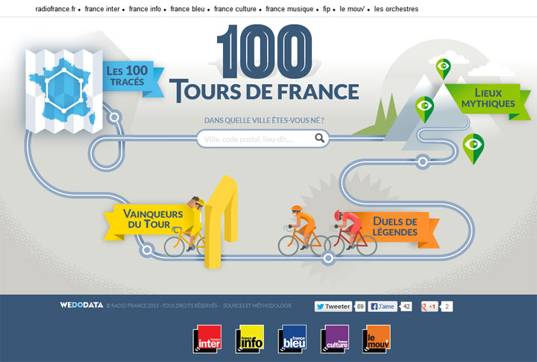This screenshot has height=362, width=537.
Task: Select france bleu in top navigation
Action: point(187,9)
